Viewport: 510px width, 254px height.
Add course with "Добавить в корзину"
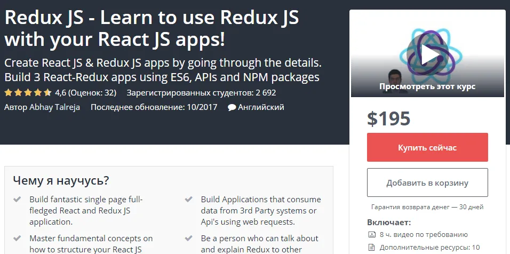pos(427,183)
